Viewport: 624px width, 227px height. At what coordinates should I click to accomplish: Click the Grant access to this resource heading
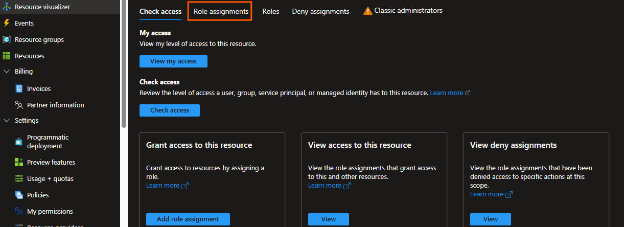tap(199, 145)
